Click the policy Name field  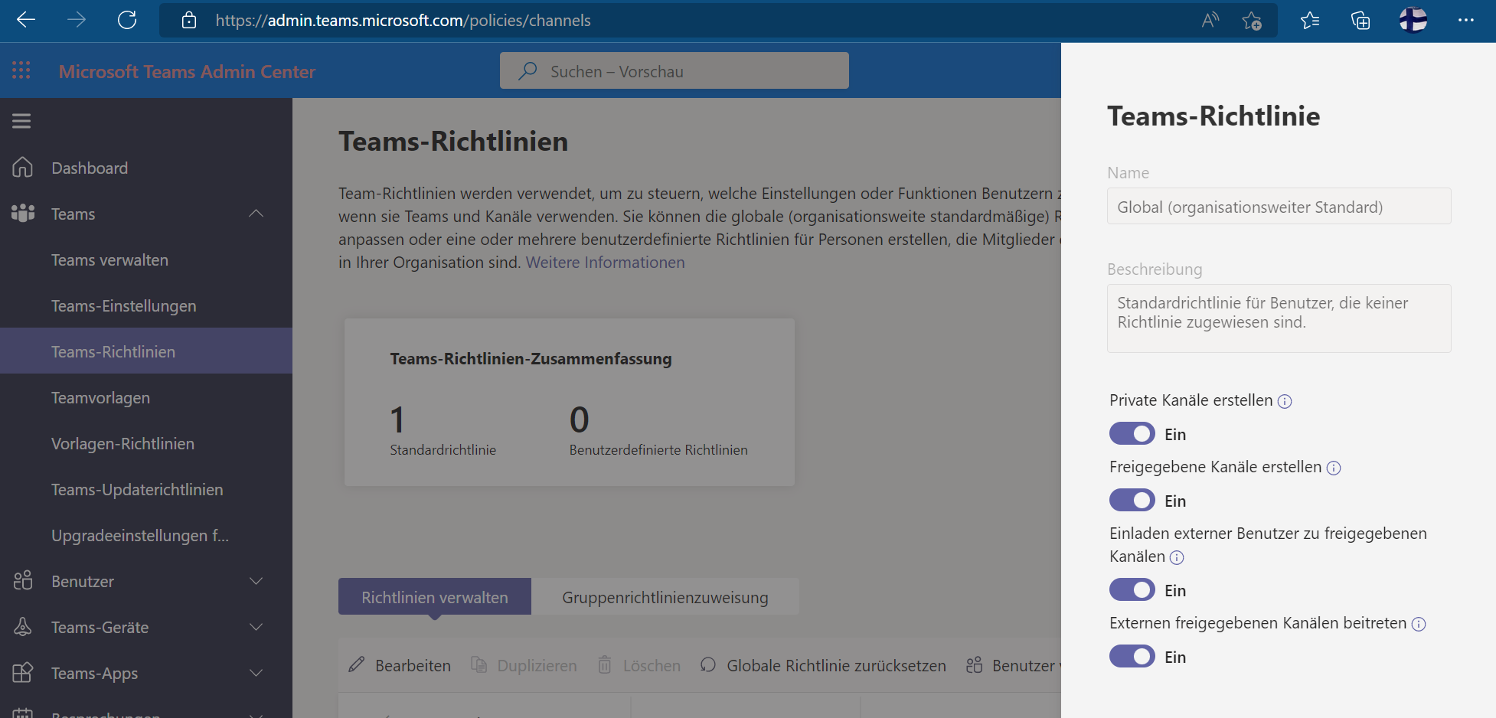click(1279, 206)
